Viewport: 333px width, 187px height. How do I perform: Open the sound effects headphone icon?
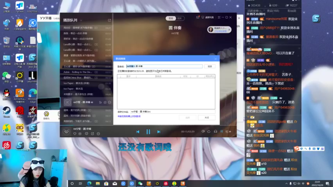[x=215, y=131]
